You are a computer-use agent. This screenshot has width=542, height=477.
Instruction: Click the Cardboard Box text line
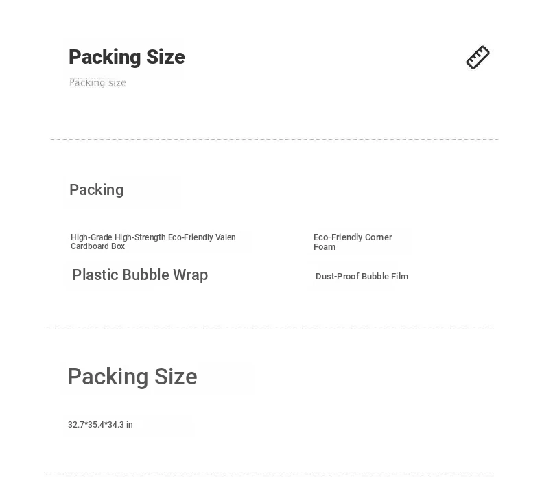tap(98, 246)
